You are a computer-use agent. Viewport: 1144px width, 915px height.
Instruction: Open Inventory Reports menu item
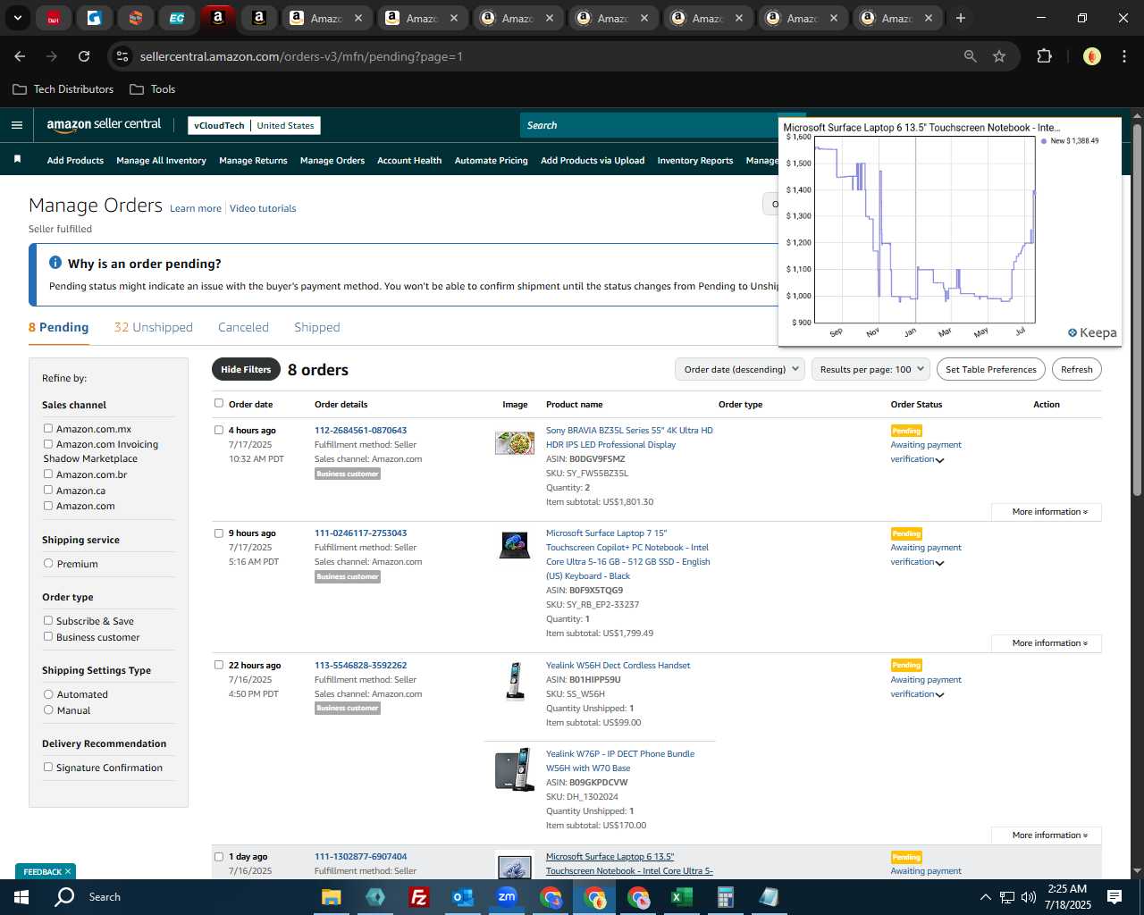click(x=695, y=160)
